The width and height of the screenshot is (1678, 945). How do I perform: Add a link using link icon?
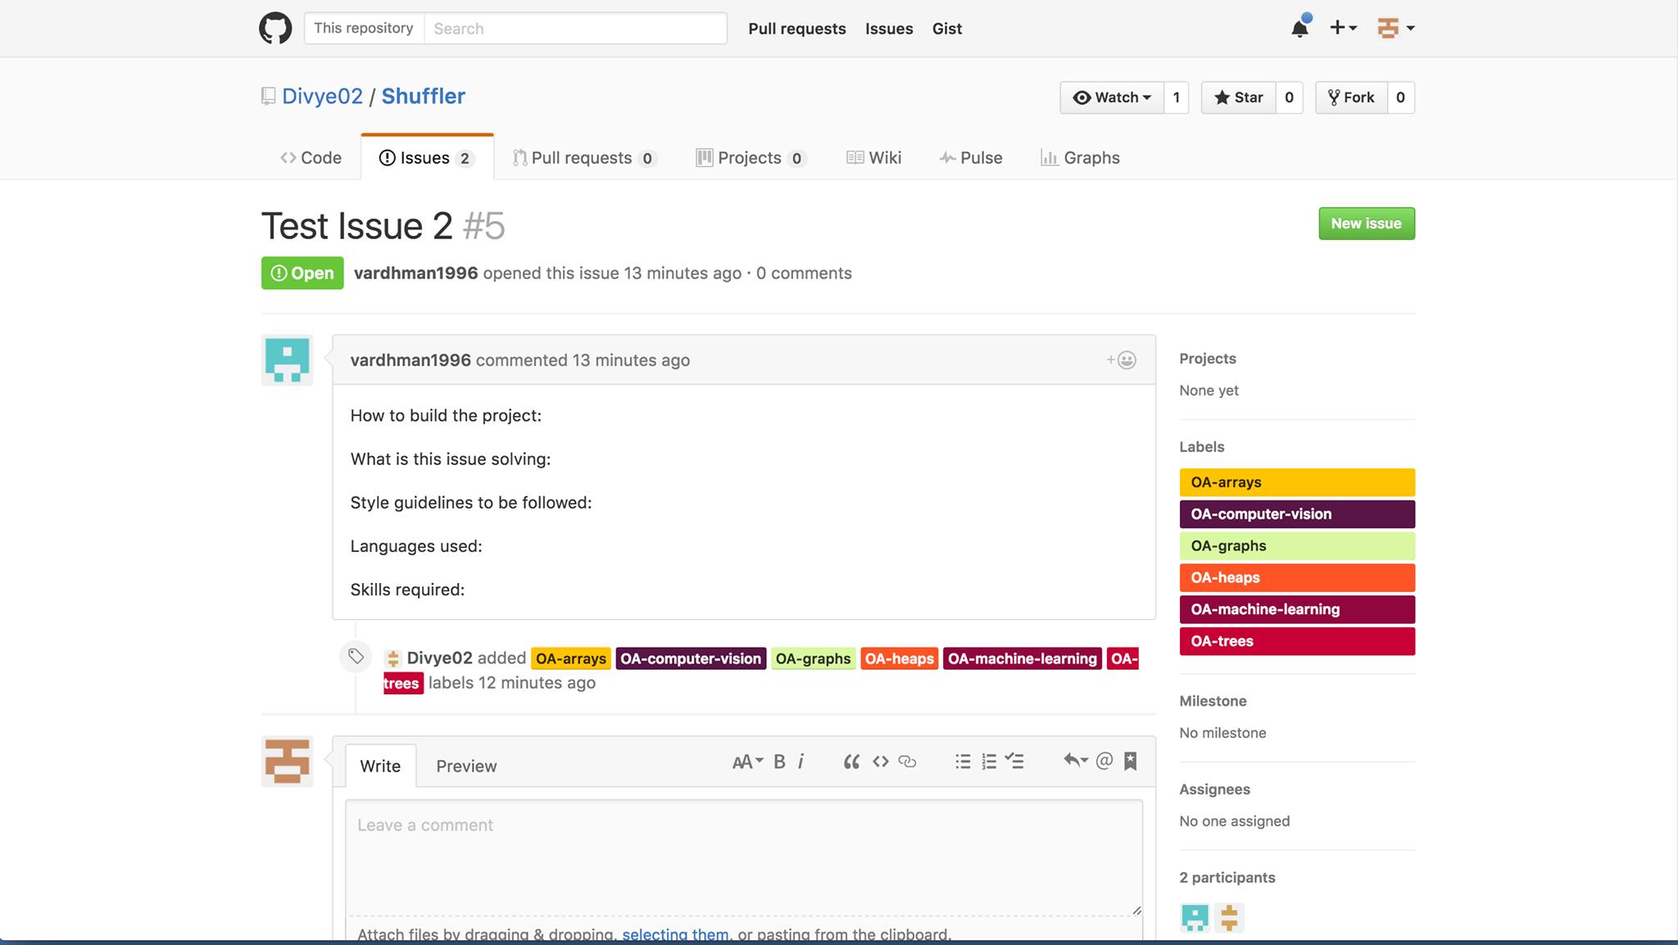[907, 762]
